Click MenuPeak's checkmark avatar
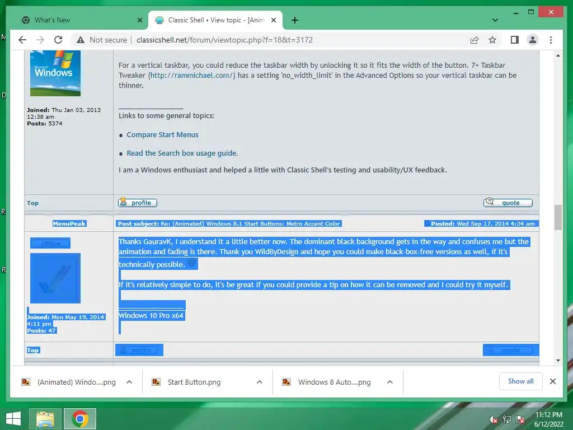 point(55,278)
